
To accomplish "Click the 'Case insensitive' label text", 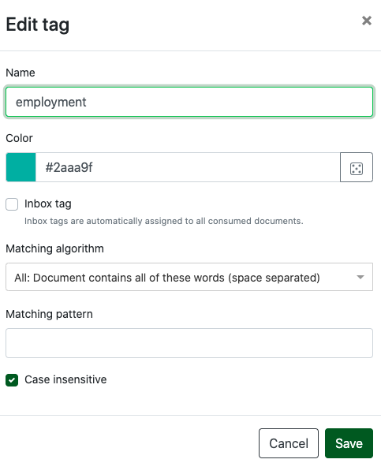I will tap(65, 379).
